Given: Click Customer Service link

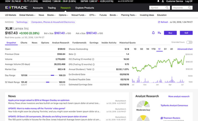Looking at the screenshot, I should [174, 1].
